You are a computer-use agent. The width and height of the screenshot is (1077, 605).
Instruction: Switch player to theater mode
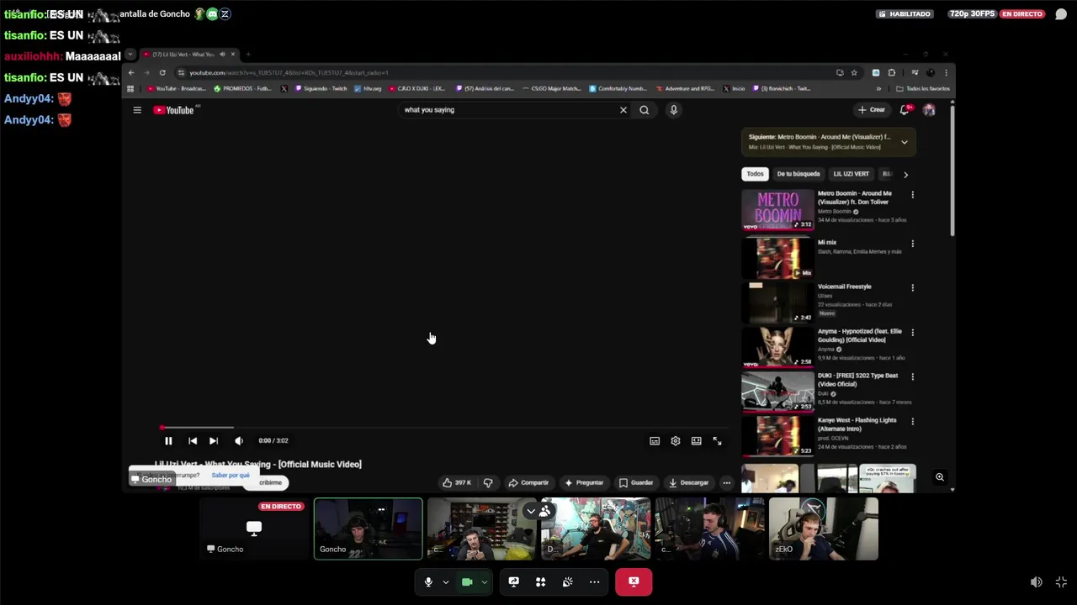[697, 440]
